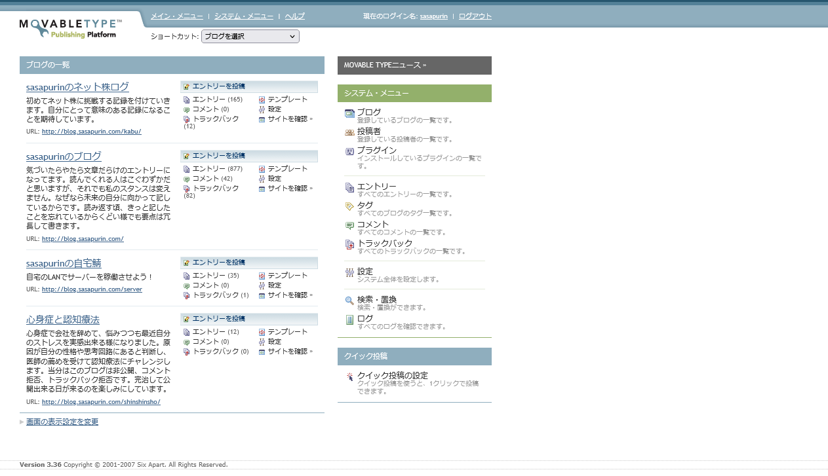Open クイック投稿の設定 link
This screenshot has width=828, height=476.
393,376
